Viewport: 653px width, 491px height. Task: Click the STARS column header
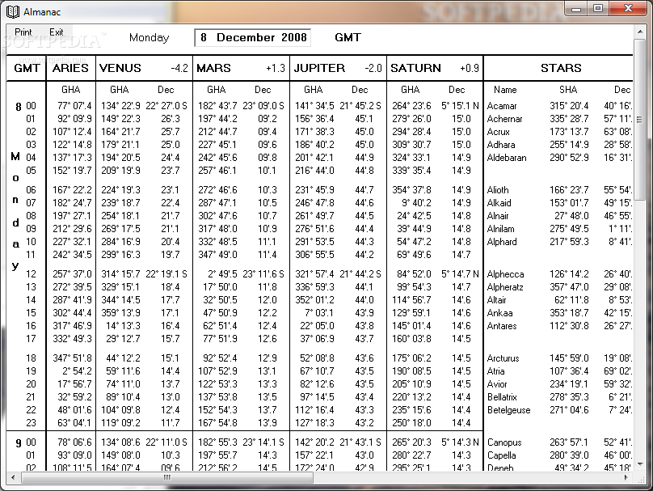(561, 68)
